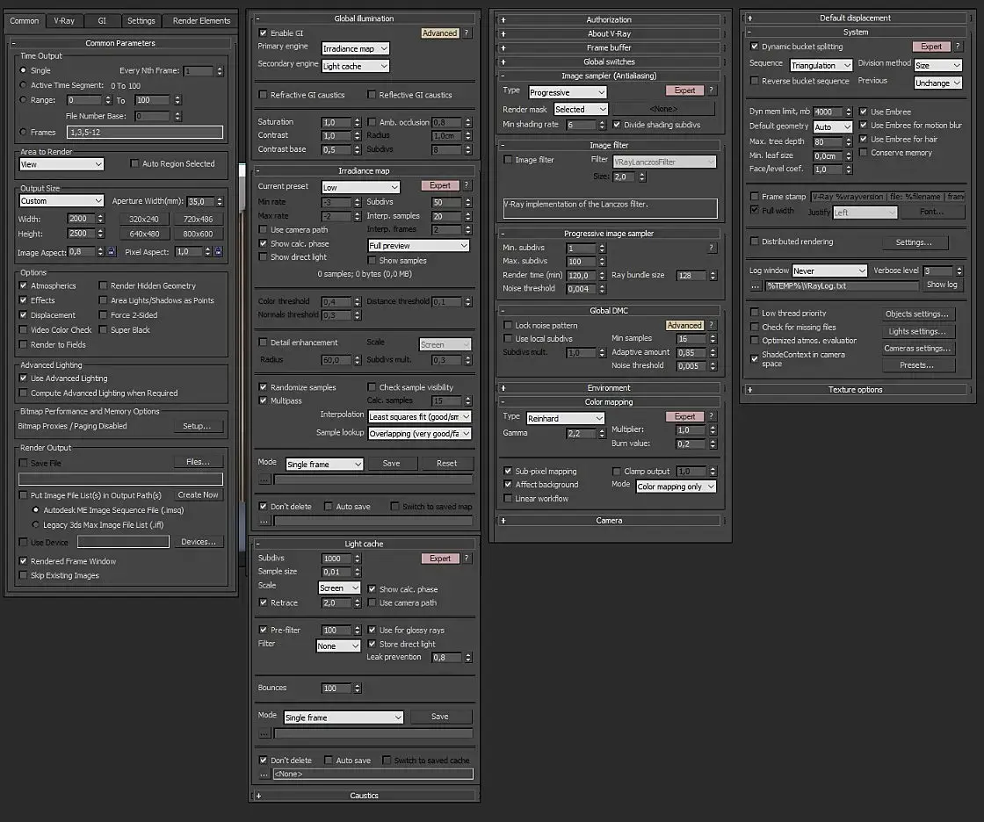Click the Light cache Subdivs field
The width and height of the screenshot is (984, 822).
tap(336, 559)
